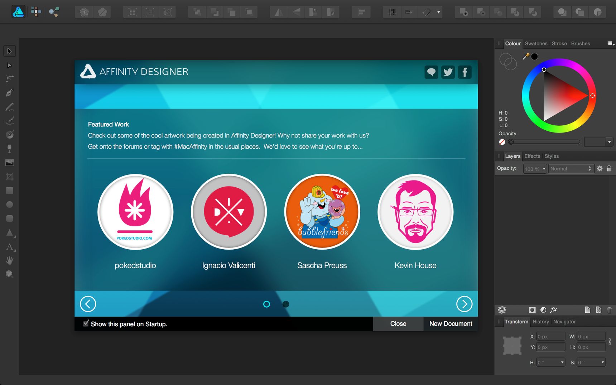Click the colour picker eyedropper
Image resolution: width=616 pixels, height=385 pixels.
tap(526, 57)
